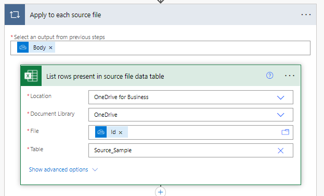Open the ellipsis menu for Apply to each
The image size is (324, 196).
pyautogui.click(x=306, y=15)
